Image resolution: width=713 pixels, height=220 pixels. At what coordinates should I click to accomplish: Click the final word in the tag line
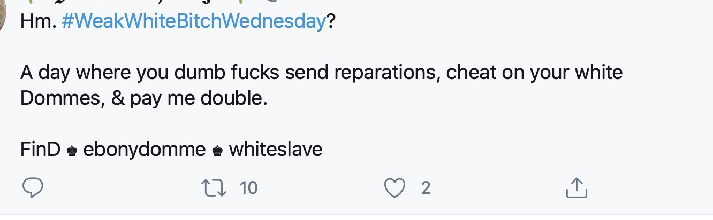click(x=276, y=150)
